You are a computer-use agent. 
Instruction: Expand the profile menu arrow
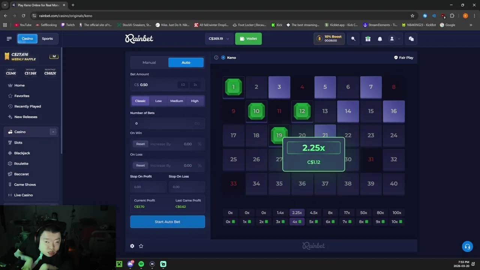(399, 39)
